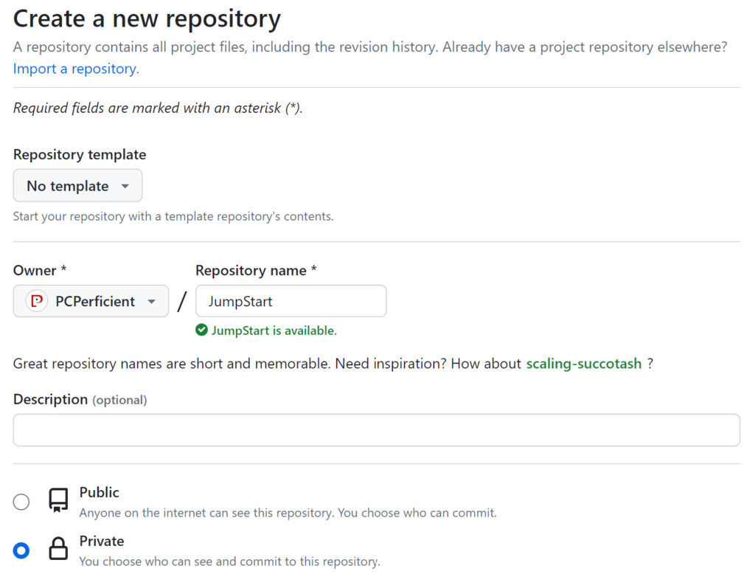Click "Import a repository" link

coord(75,68)
